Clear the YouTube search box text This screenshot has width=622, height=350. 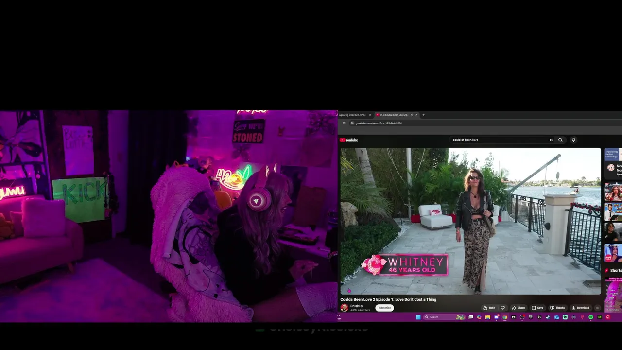pos(551,140)
